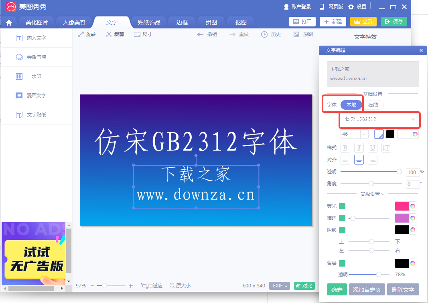Pick the black text color swatch

click(x=390, y=134)
